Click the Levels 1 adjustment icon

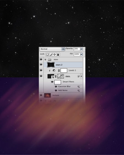click(x=54, y=71)
